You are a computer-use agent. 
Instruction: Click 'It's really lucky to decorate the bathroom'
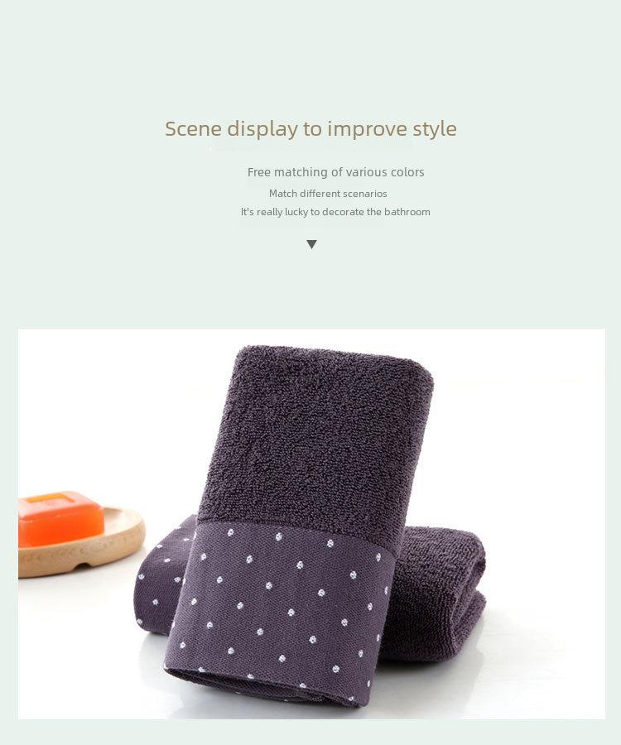click(x=335, y=212)
